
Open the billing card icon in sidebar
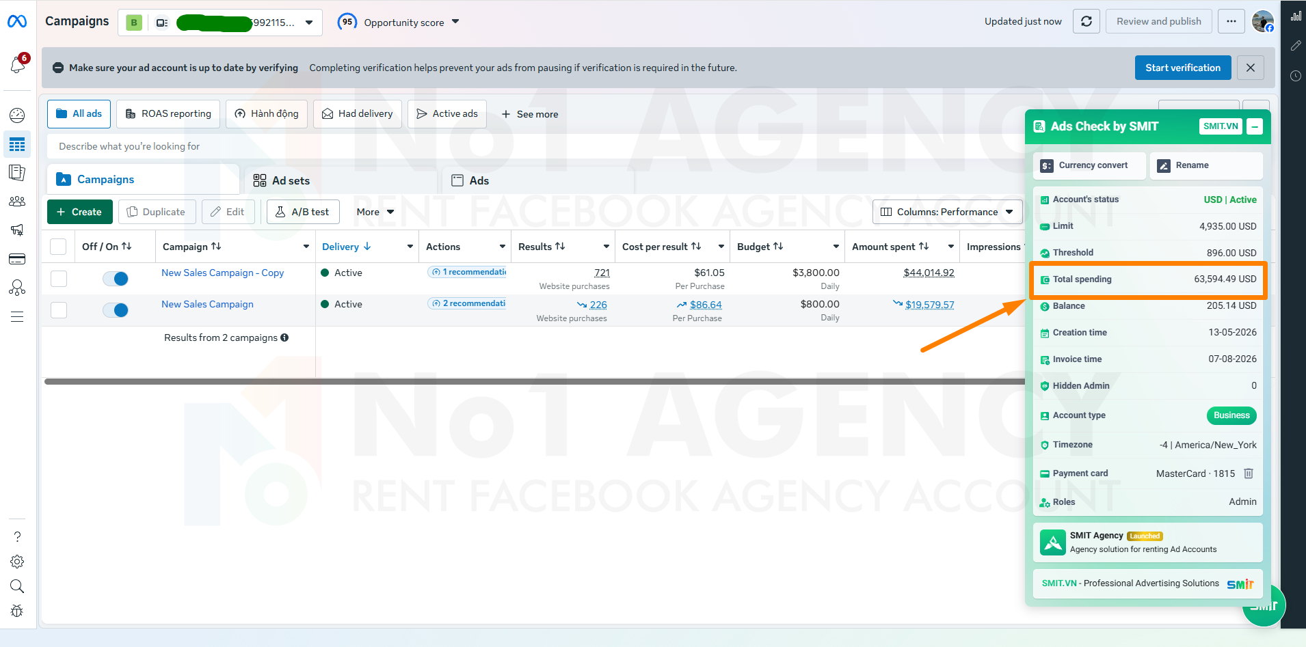17,259
